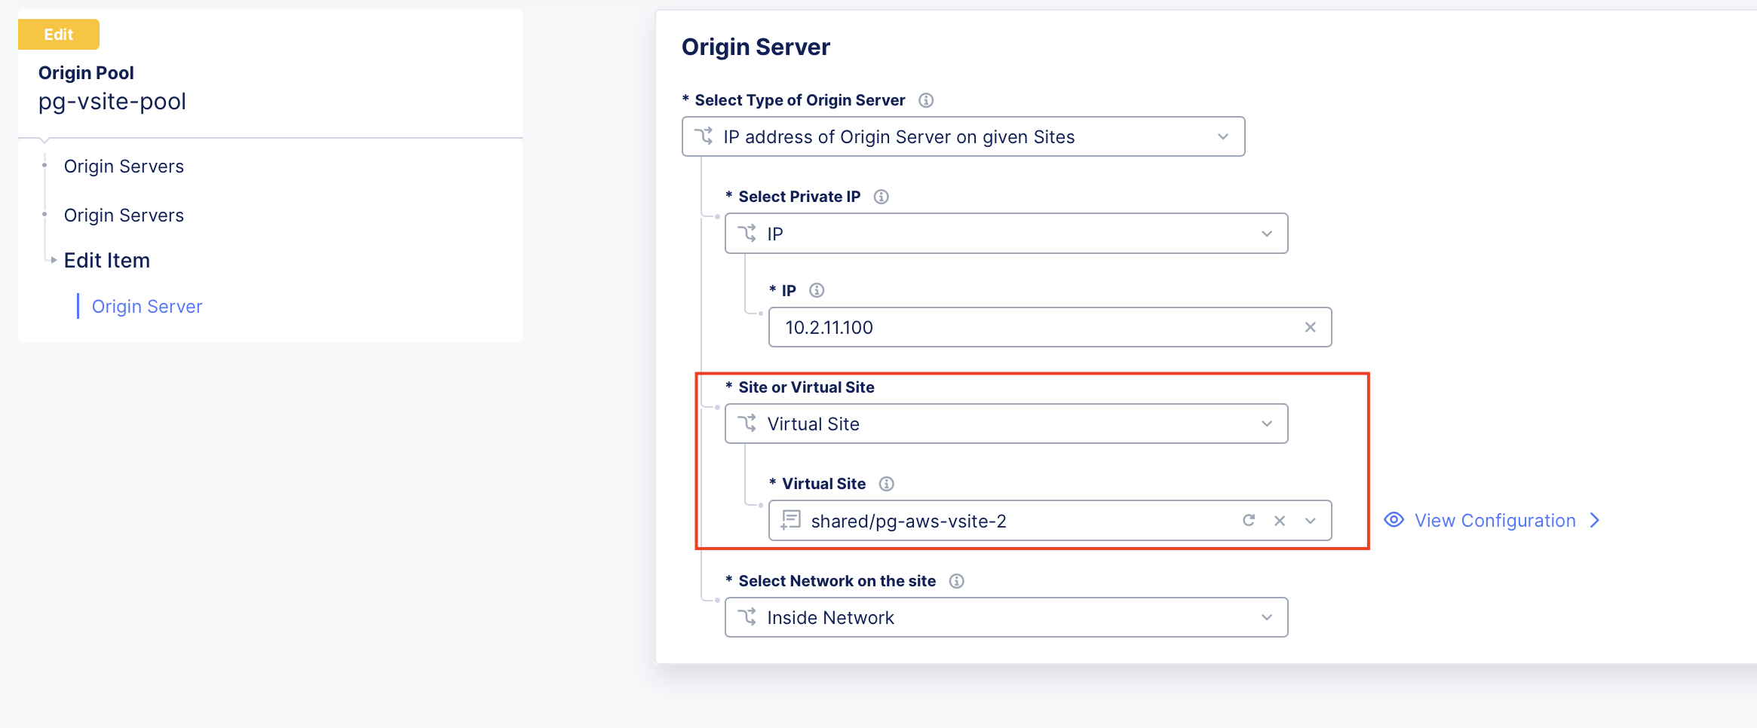The height and width of the screenshot is (728, 1757).
Task: Click inside the IP input showing 10.2.11.100
Action: (980, 327)
